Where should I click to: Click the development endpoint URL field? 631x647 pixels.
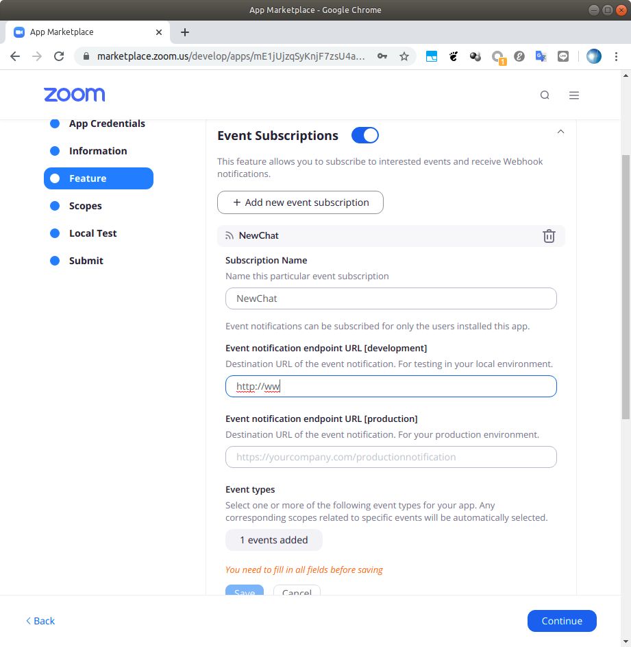(391, 386)
